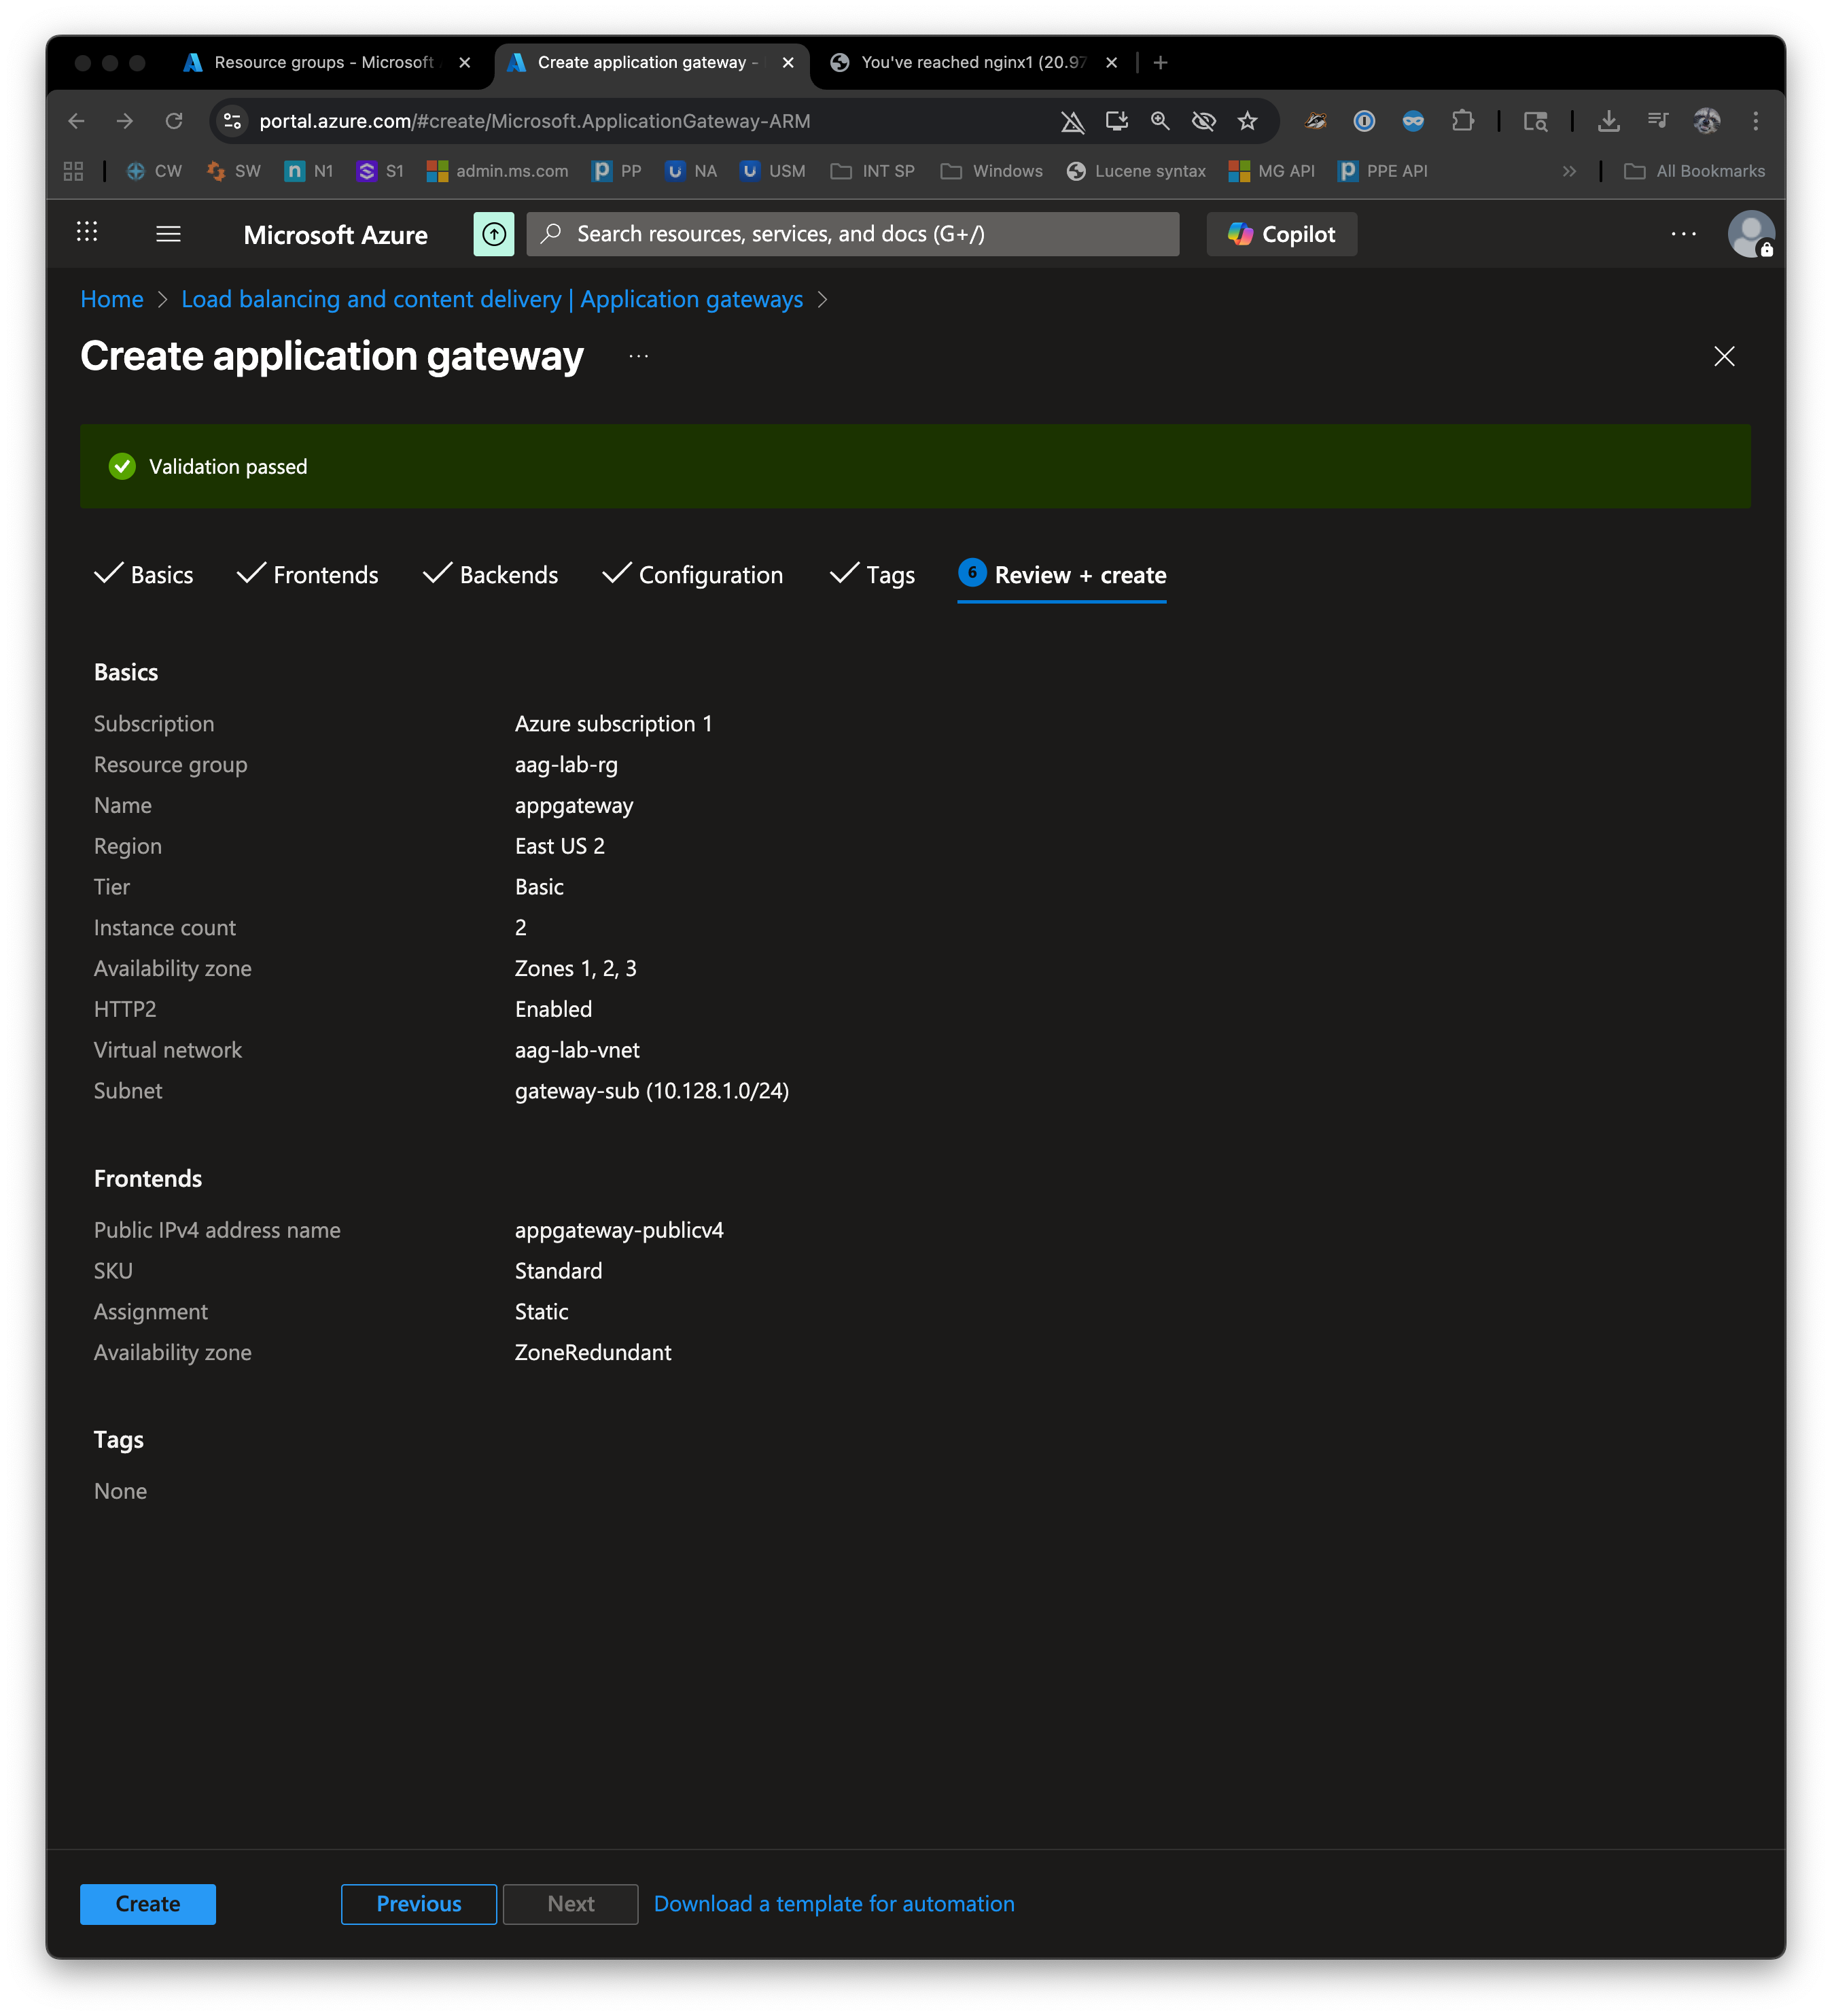
Task: Click the Previous button
Action: 418,1904
